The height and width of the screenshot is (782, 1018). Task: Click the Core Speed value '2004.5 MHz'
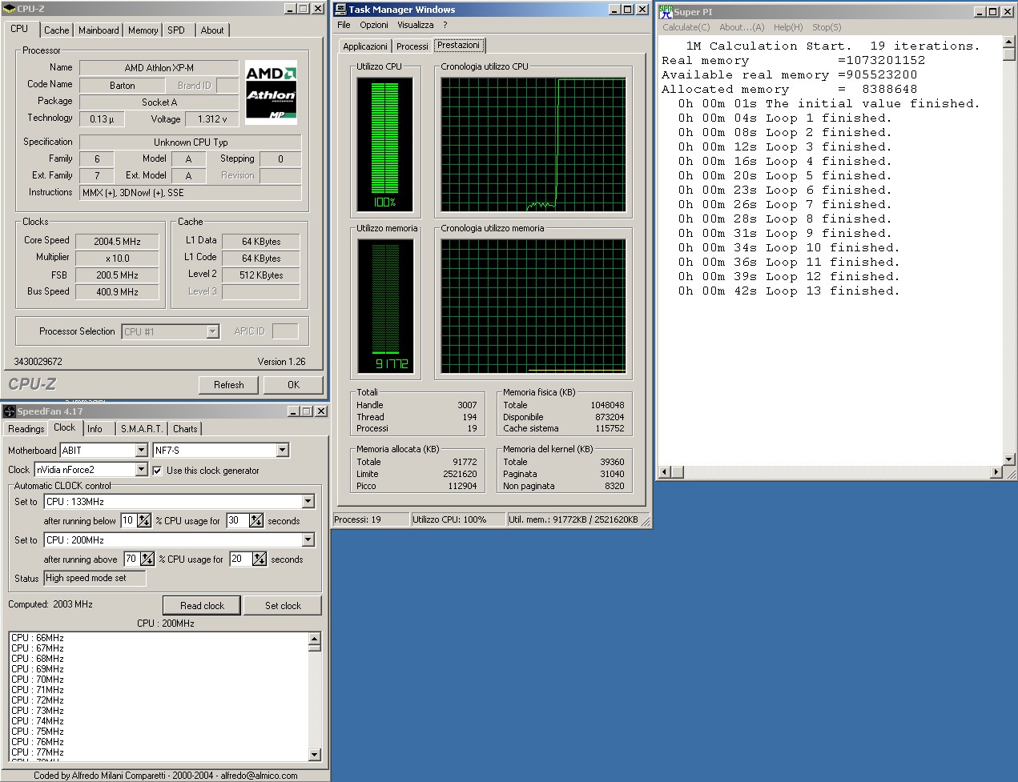click(x=117, y=241)
